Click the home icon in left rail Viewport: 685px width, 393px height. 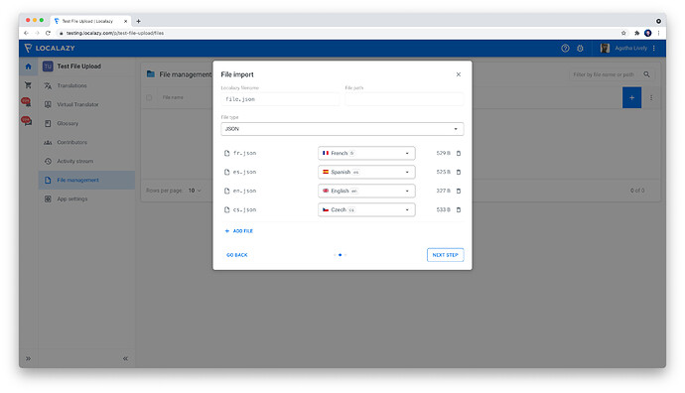tap(28, 66)
